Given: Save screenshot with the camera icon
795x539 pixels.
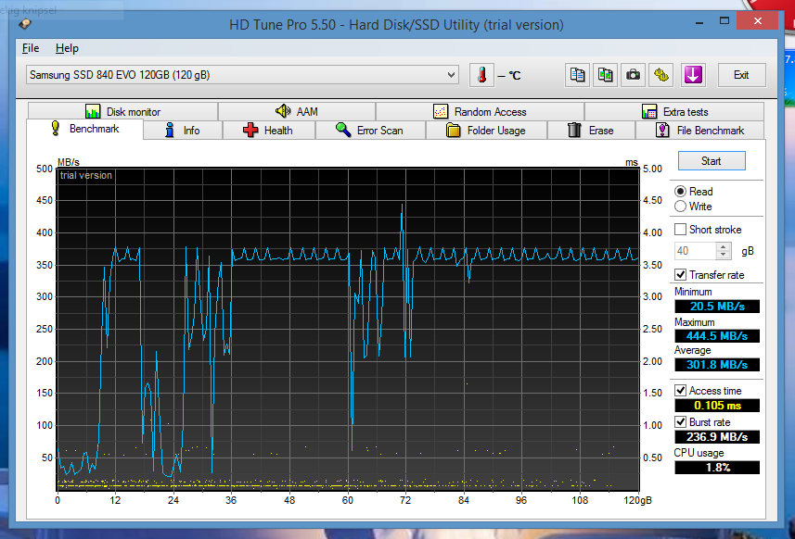Looking at the screenshot, I should 634,75.
